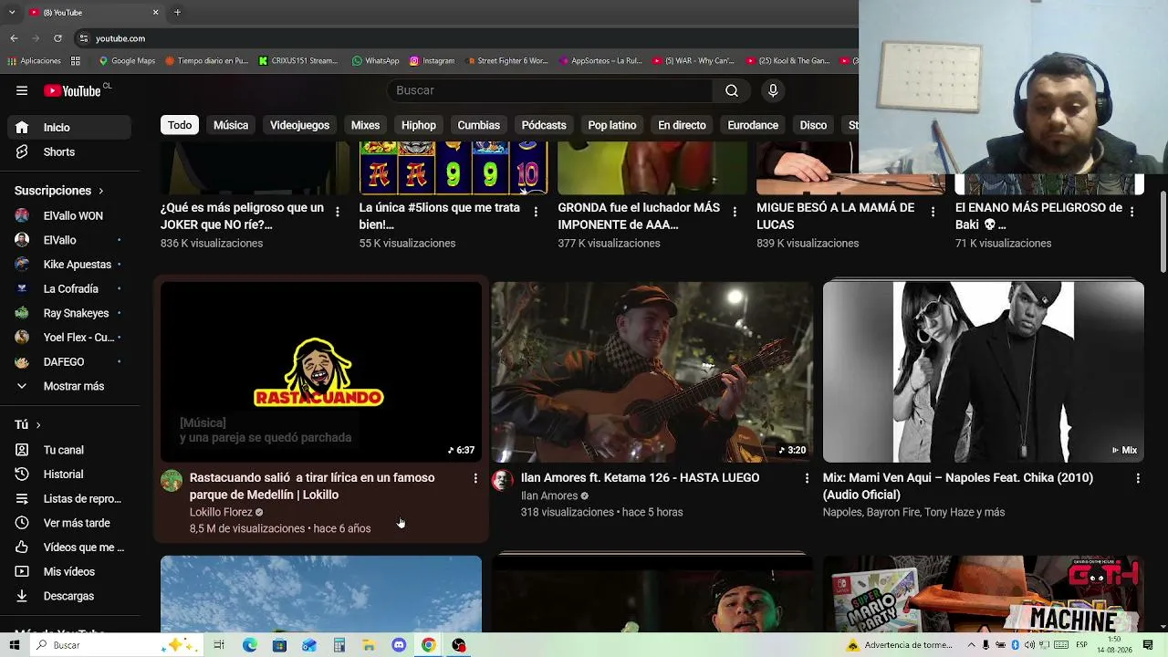Select the Mixes filter chip
Screen dimensions: 1168x657
(365, 125)
